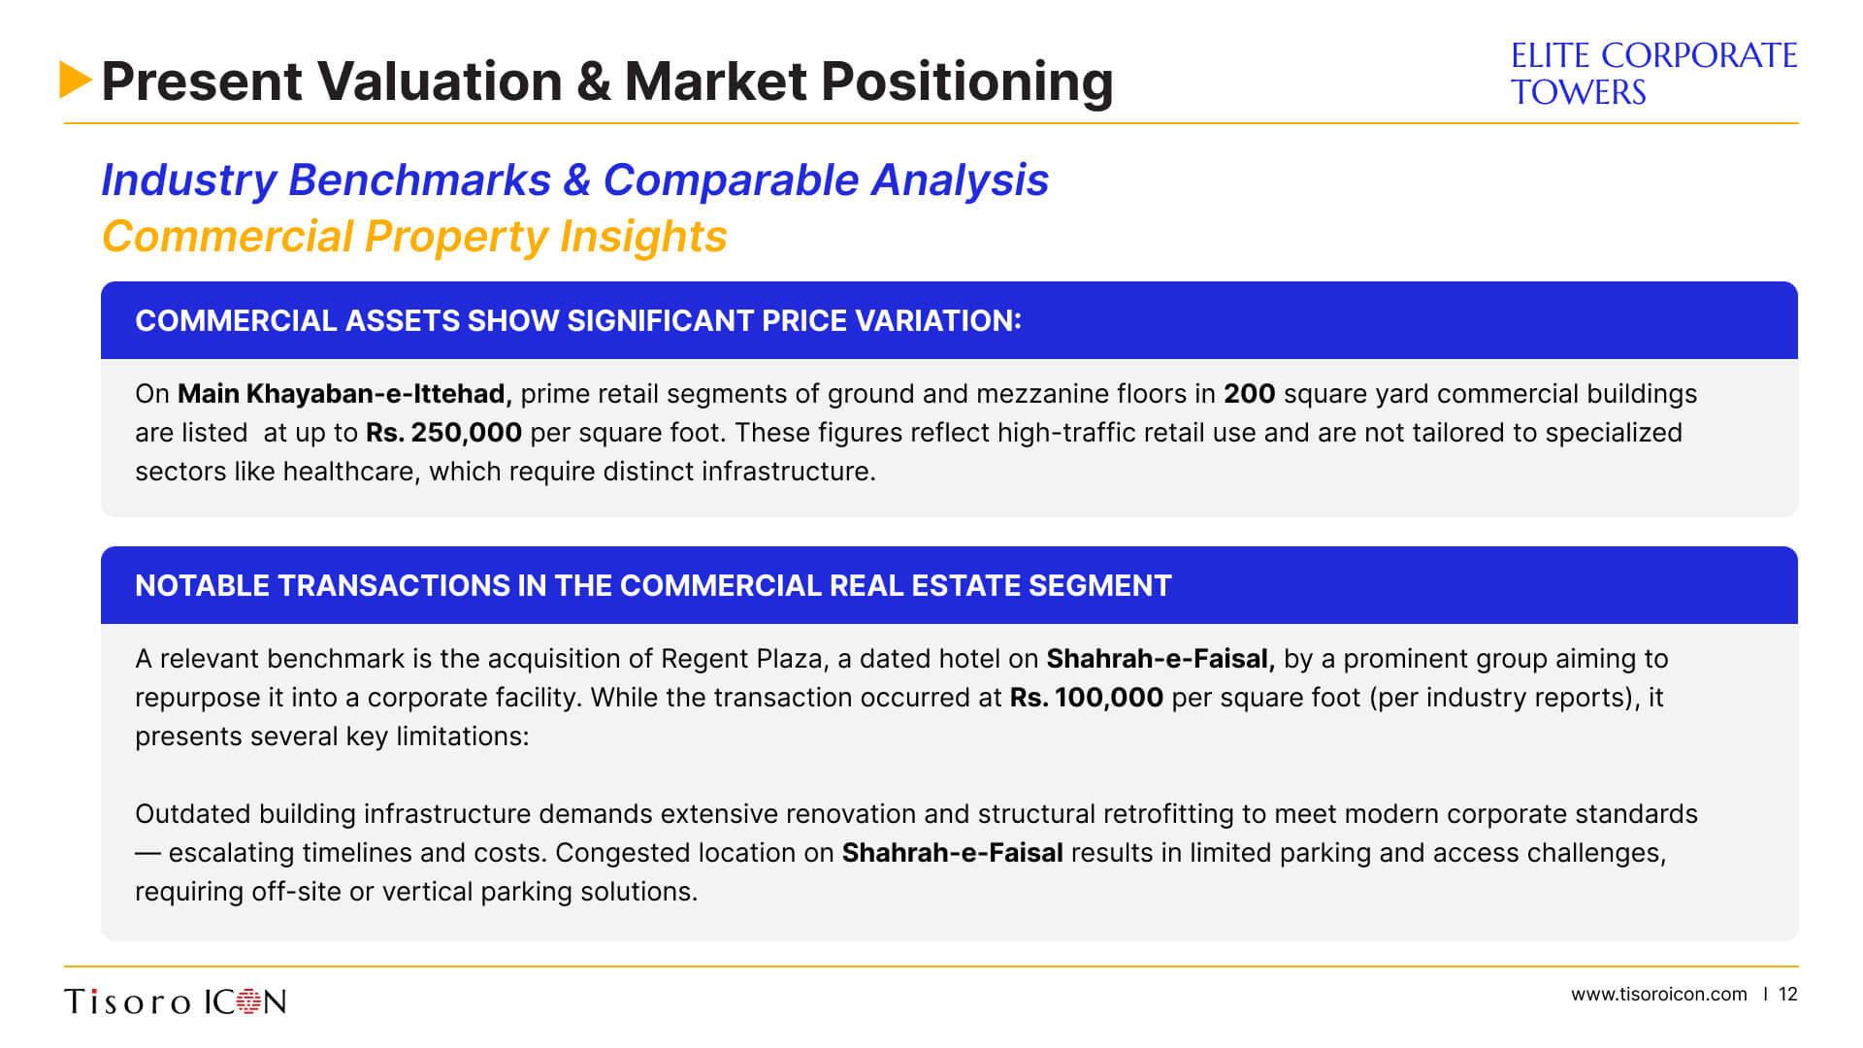1863x1048 pixels.
Task: Click the Industry Benchmarks & Comparable Analysis heading
Action: click(574, 180)
